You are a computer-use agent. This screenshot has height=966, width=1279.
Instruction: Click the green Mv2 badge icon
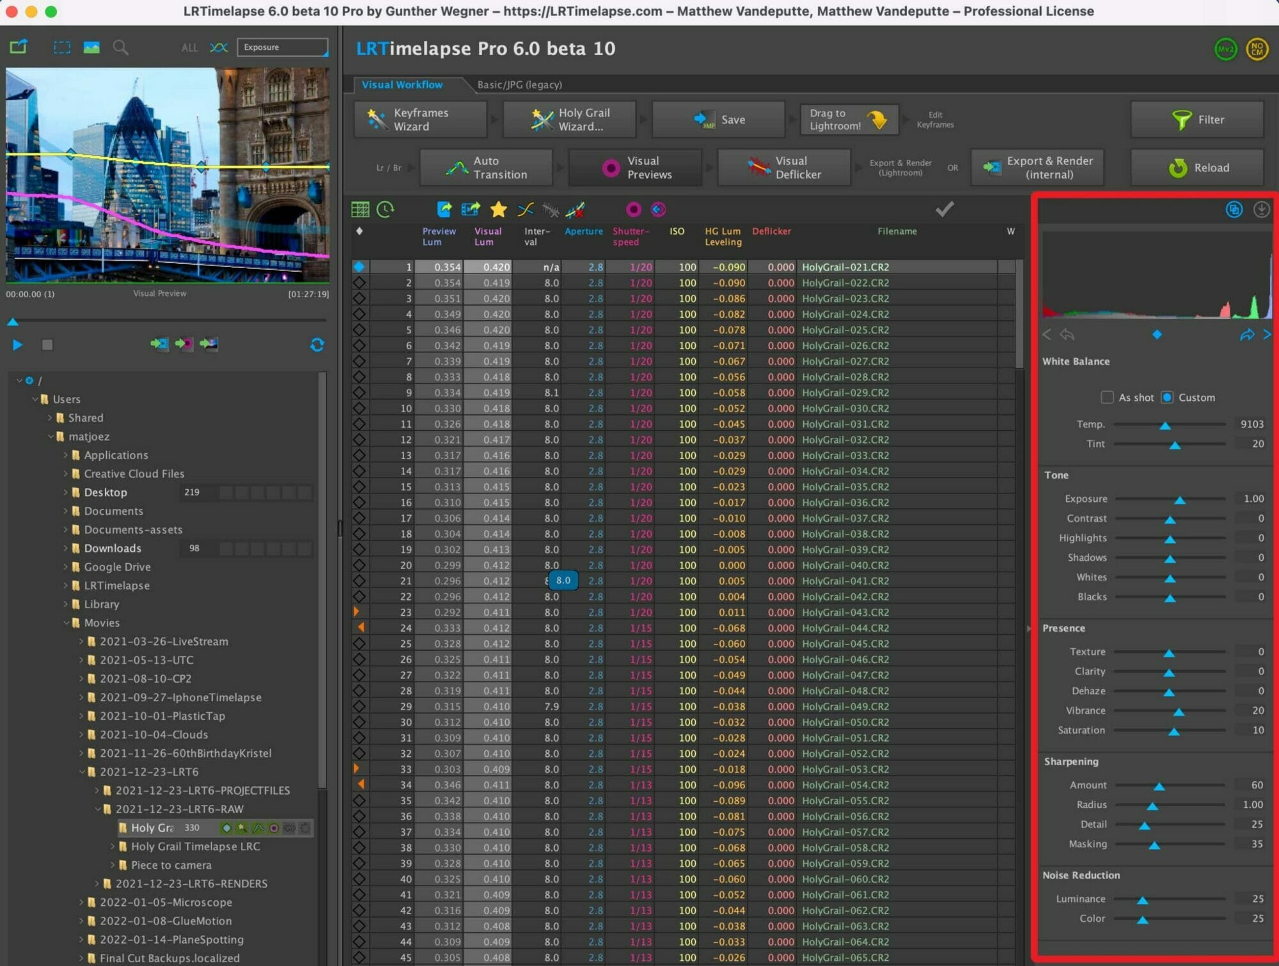coord(1225,49)
